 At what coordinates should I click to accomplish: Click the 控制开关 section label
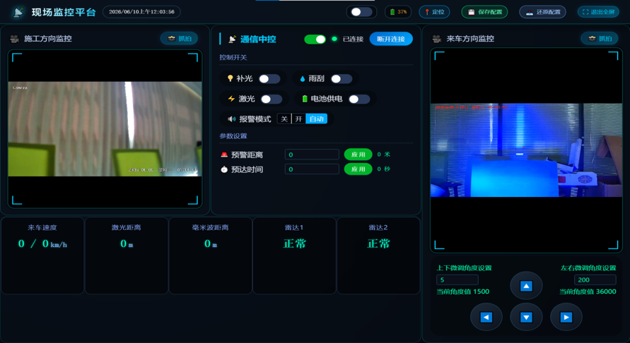[233, 57]
